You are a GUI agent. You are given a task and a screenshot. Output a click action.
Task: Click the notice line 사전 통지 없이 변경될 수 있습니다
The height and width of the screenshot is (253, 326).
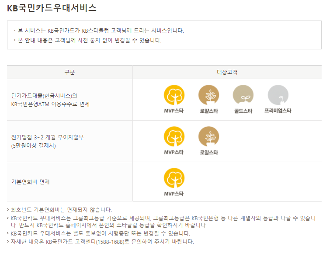(90, 40)
